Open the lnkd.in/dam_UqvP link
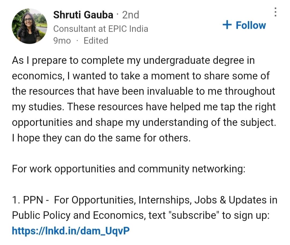Screen dimensions: 290x245 pos(71,231)
